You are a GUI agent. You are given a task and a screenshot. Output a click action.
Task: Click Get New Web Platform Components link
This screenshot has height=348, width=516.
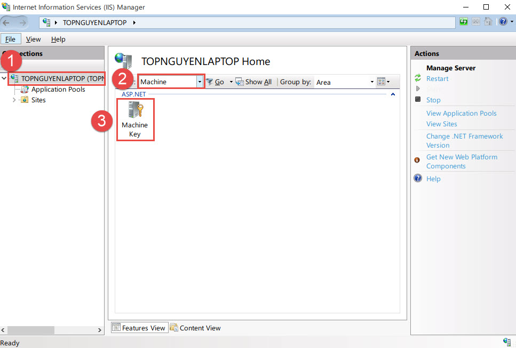[462, 161]
